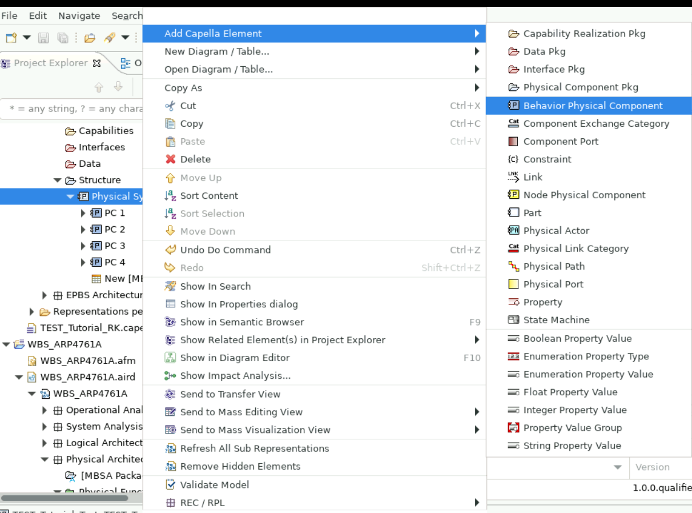Select the System Analysis tree item
Screen dimensions: 692x513
click(x=98, y=427)
